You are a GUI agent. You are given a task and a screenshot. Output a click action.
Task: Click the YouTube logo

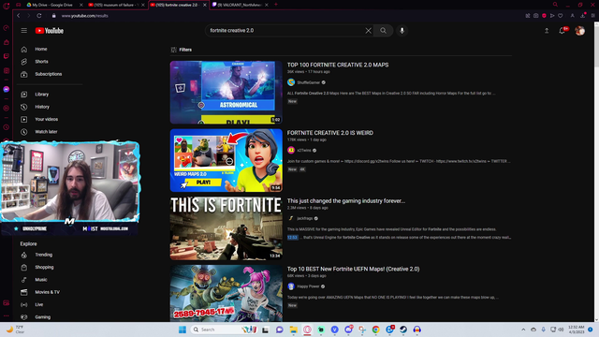click(x=50, y=31)
